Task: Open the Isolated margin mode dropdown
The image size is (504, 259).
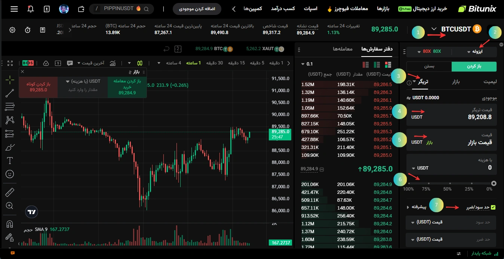Action: tap(474, 52)
